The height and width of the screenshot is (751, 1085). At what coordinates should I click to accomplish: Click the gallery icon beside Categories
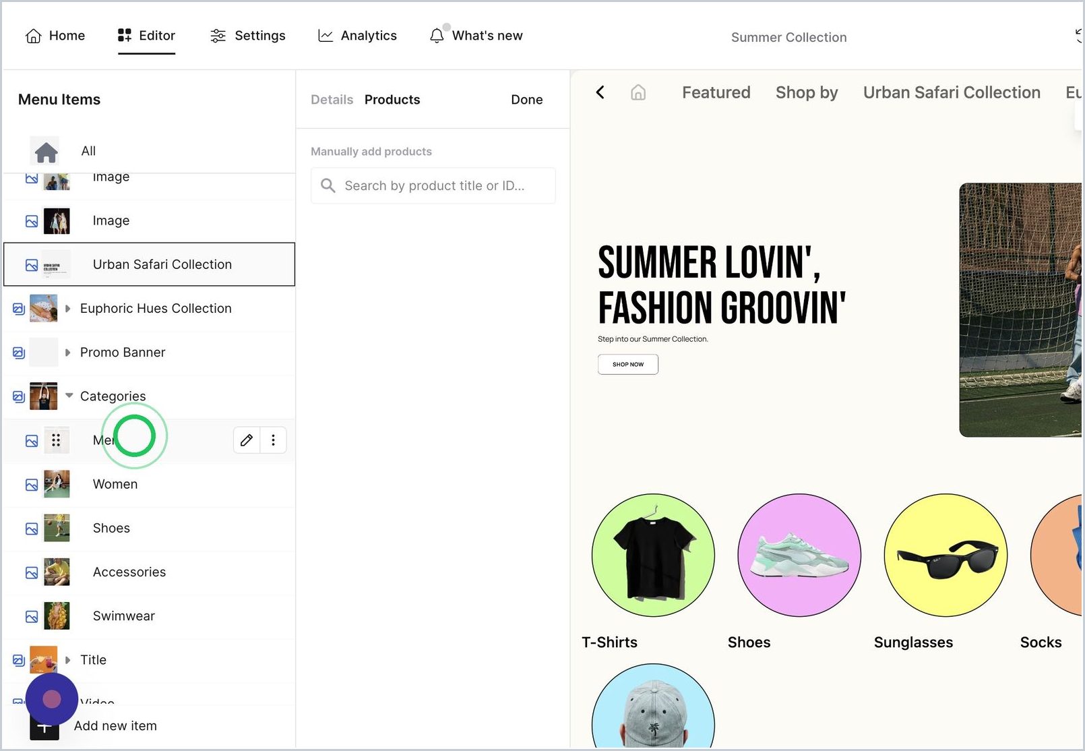click(19, 396)
